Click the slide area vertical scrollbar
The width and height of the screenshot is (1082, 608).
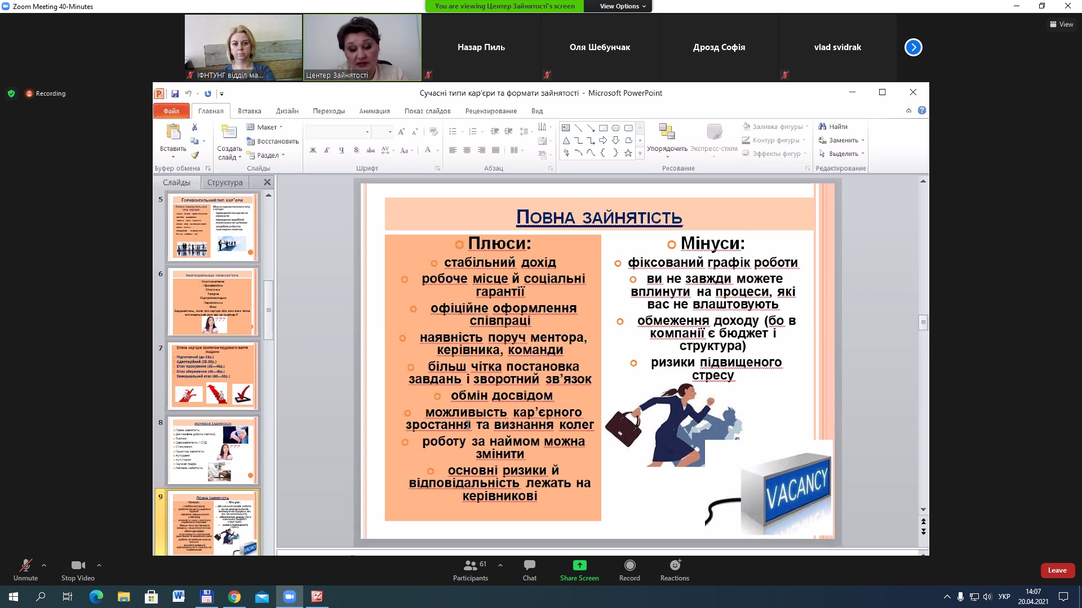923,323
